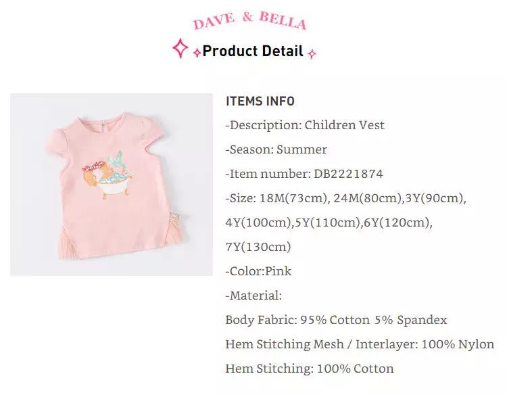
Task: Click the small sparkle directly before Product Detail
Action: click(196, 53)
